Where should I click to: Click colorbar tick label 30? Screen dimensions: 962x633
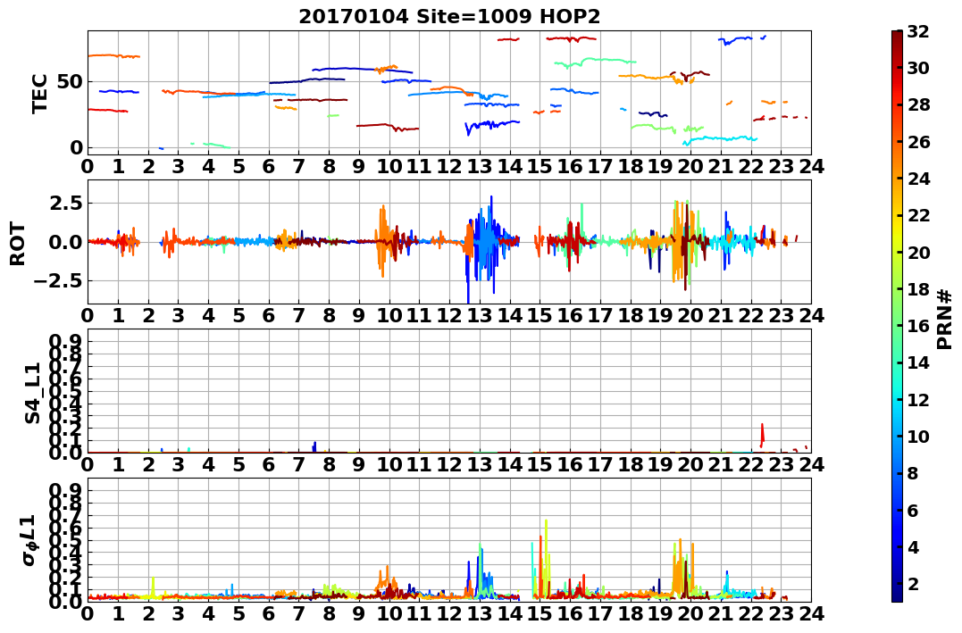918,68
